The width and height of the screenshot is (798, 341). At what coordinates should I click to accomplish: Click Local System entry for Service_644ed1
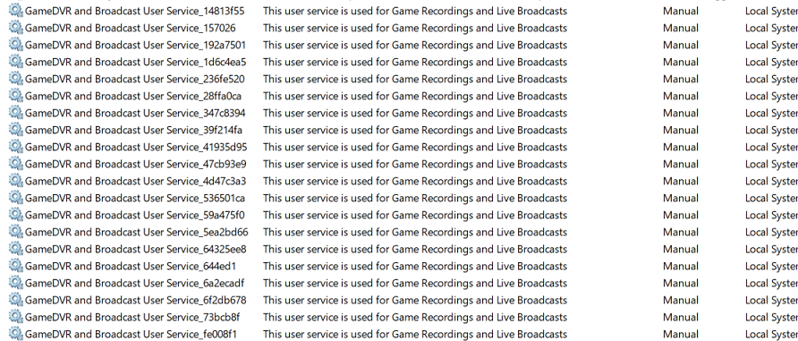(771, 266)
